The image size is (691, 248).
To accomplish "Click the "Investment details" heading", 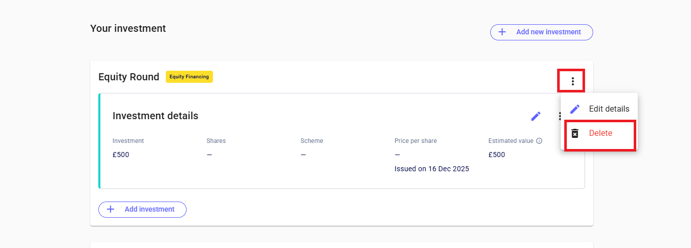I will 155,116.
